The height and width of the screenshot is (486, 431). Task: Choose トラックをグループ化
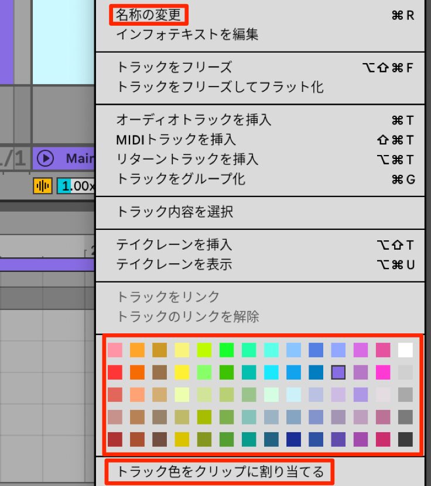(x=180, y=179)
